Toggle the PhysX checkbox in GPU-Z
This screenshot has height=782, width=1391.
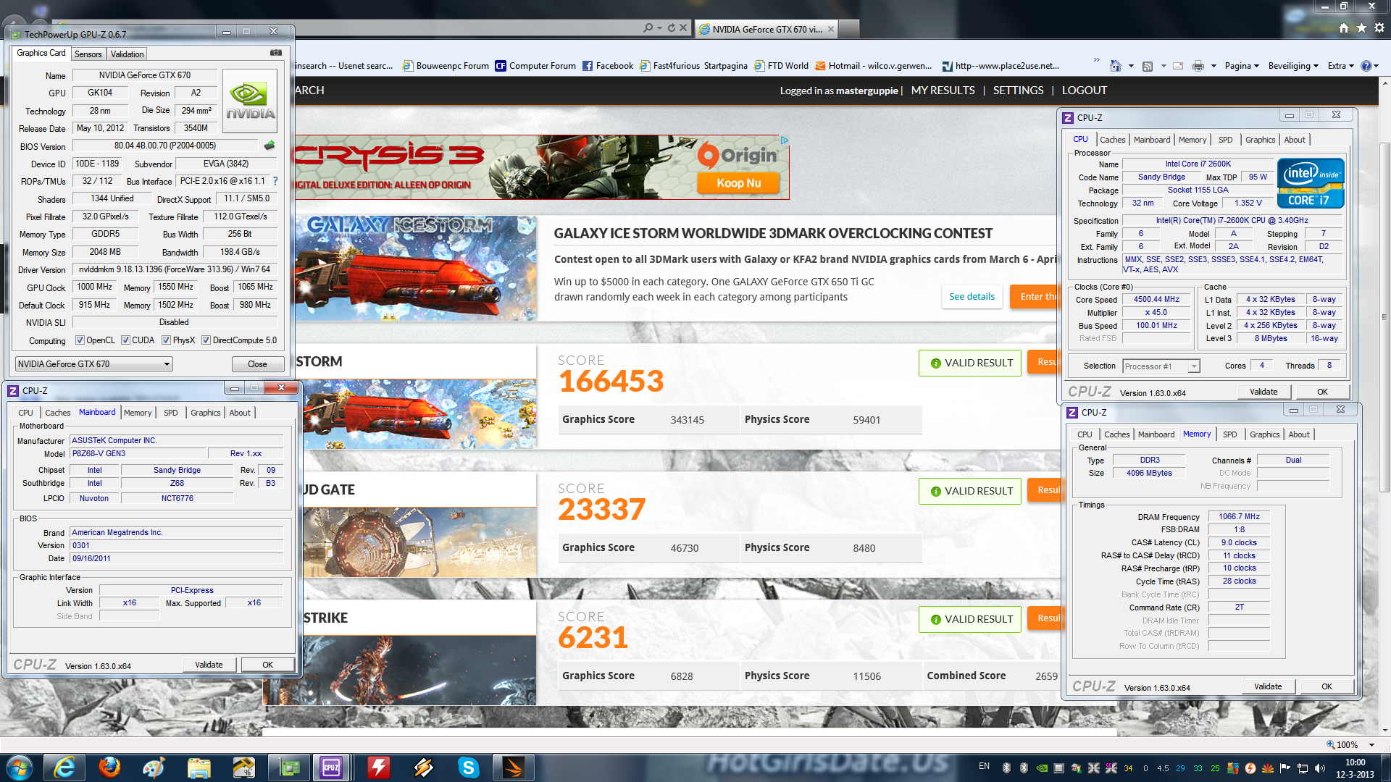(x=167, y=340)
